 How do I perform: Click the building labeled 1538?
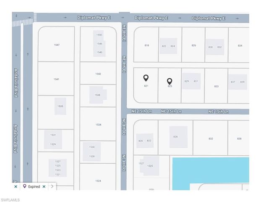pyautogui.click(x=97, y=95)
